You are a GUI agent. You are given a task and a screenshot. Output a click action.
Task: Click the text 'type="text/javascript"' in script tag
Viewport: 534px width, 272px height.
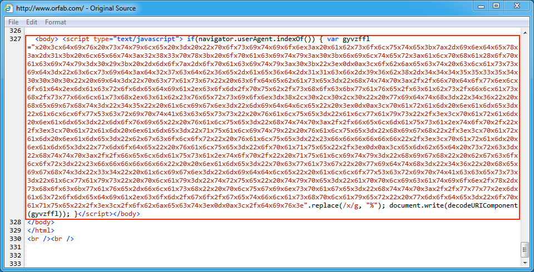[136, 39]
